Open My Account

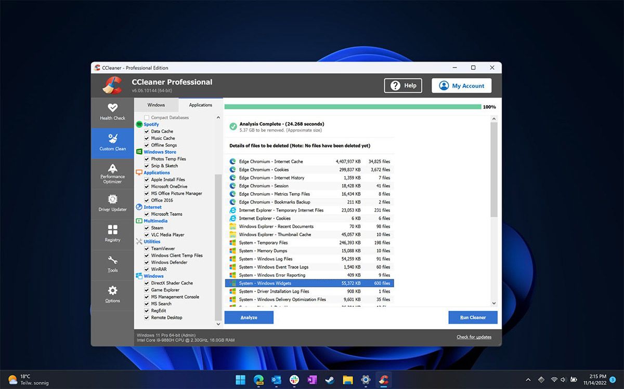click(461, 85)
